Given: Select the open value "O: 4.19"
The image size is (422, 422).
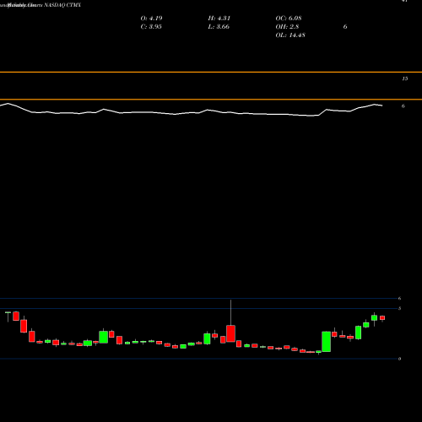Looking at the screenshot, I should point(151,19).
